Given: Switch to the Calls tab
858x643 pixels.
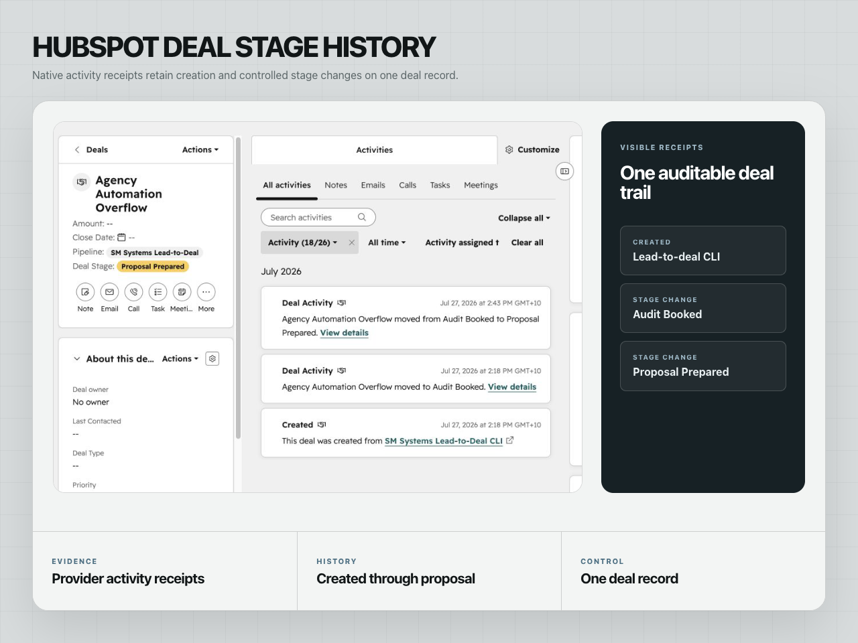Looking at the screenshot, I should [x=408, y=186].
